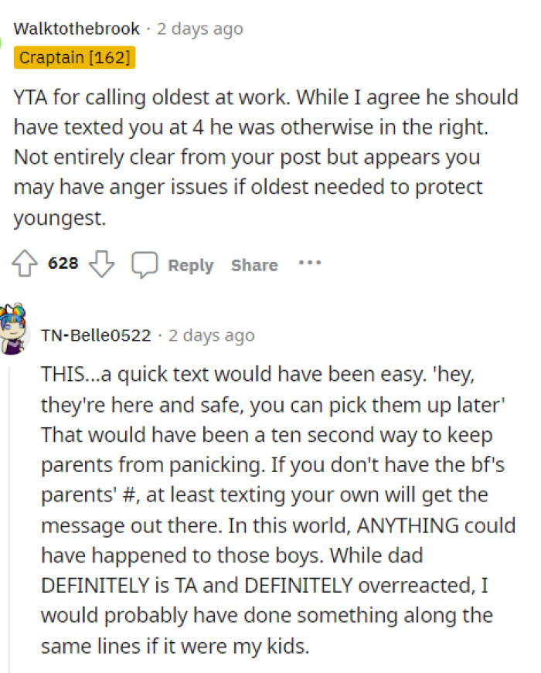Click the Reply text button

[190, 265]
